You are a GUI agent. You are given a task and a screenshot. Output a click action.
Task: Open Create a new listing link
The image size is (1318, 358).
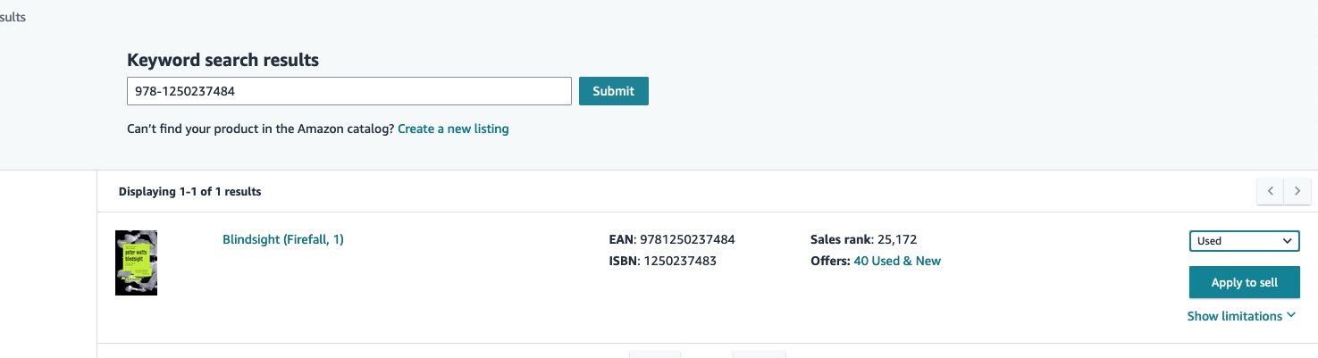click(x=453, y=129)
